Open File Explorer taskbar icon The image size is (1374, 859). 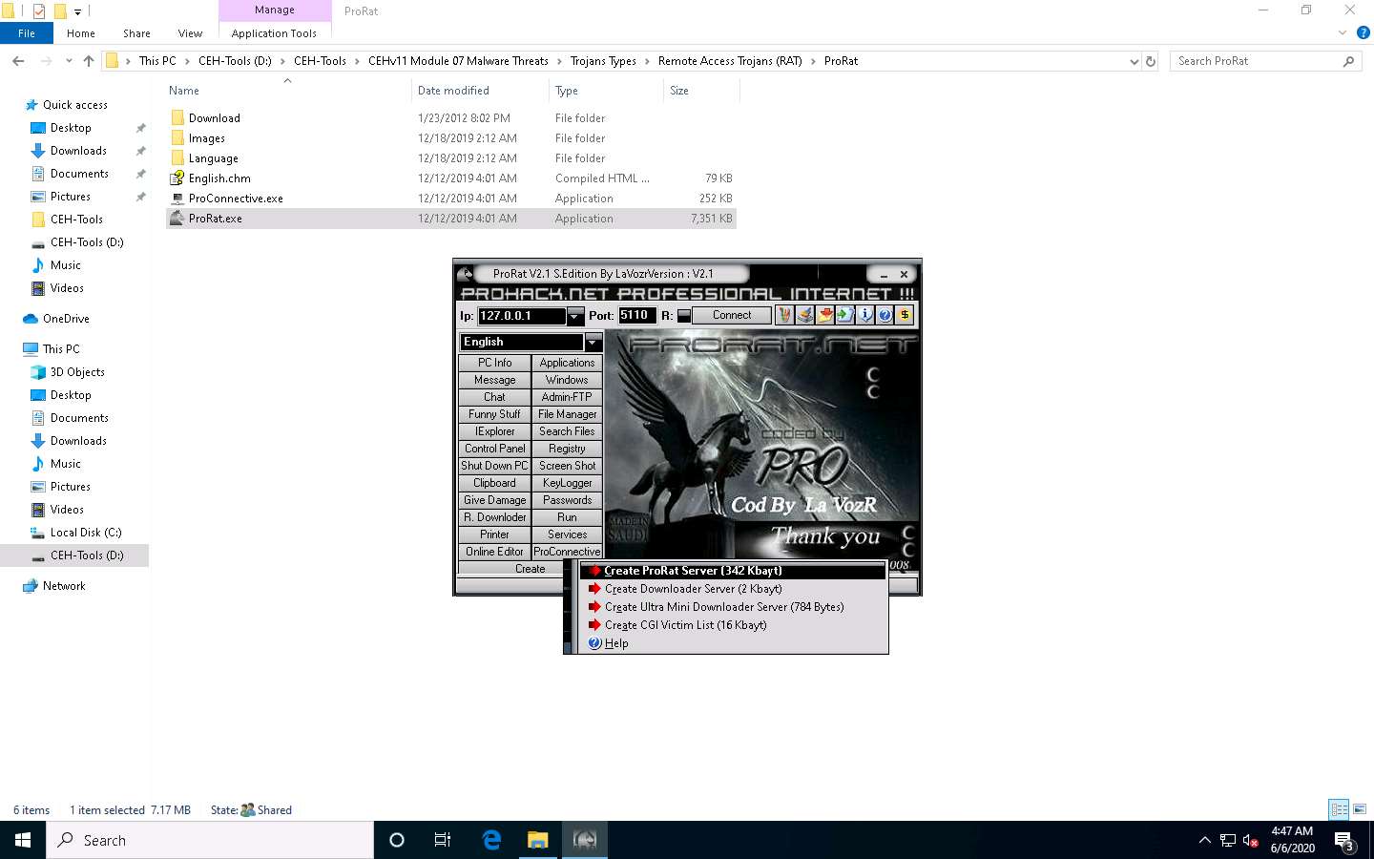click(x=538, y=840)
